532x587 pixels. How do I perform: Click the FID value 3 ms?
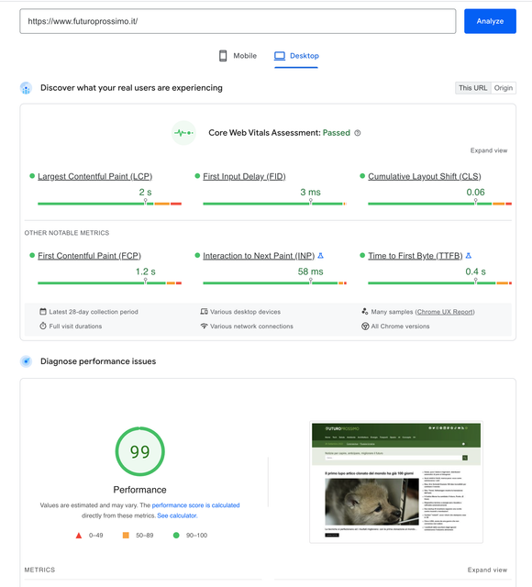pyautogui.click(x=310, y=193)
